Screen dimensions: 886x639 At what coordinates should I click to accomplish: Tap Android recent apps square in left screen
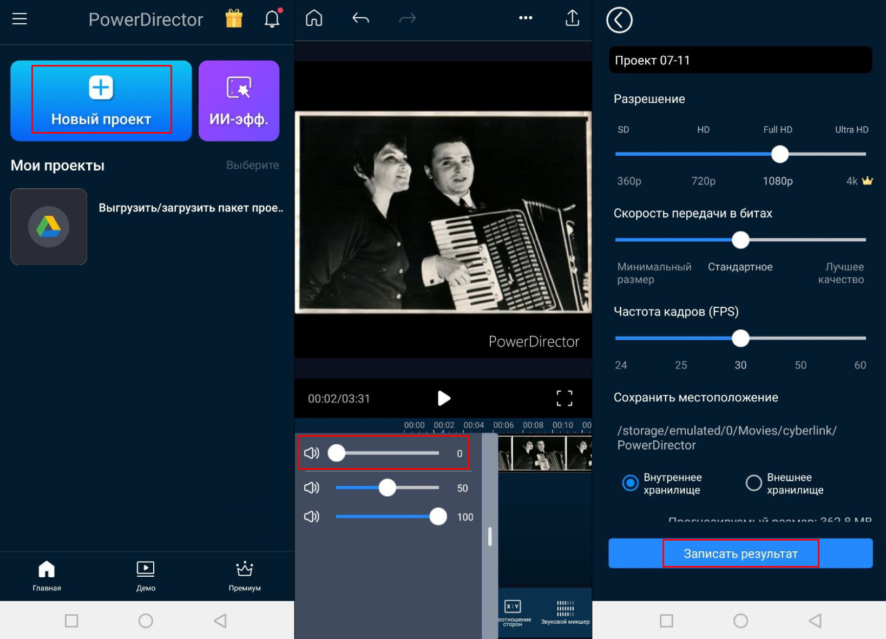(x=71, y=621)
